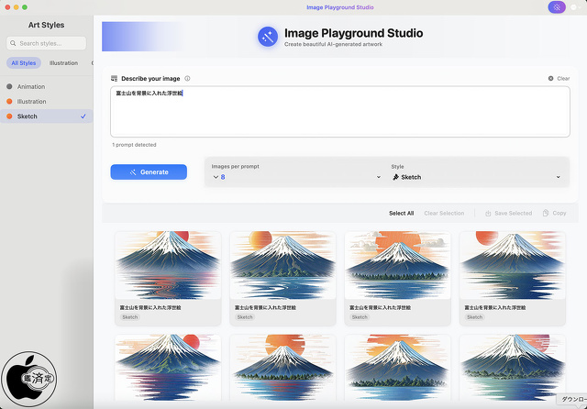Select the Illustration style in sidebar list
Screen dimensions: 587x409
[x=32, y=102]
